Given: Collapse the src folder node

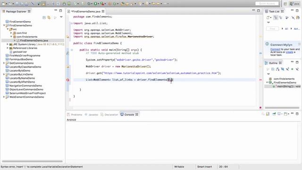Looking at the screenshot, I should click(x=8, y=29).
